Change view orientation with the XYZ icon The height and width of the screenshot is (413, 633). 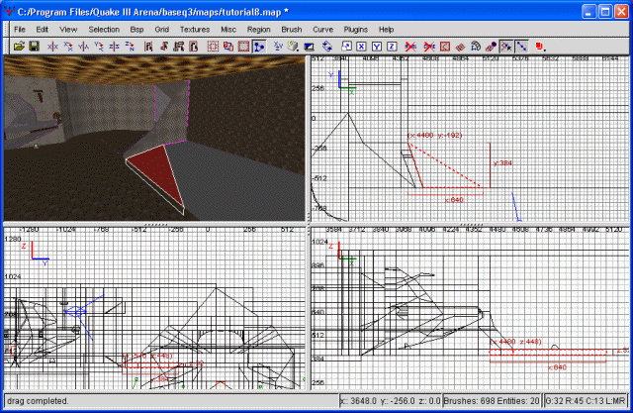[x=278, y=47]
